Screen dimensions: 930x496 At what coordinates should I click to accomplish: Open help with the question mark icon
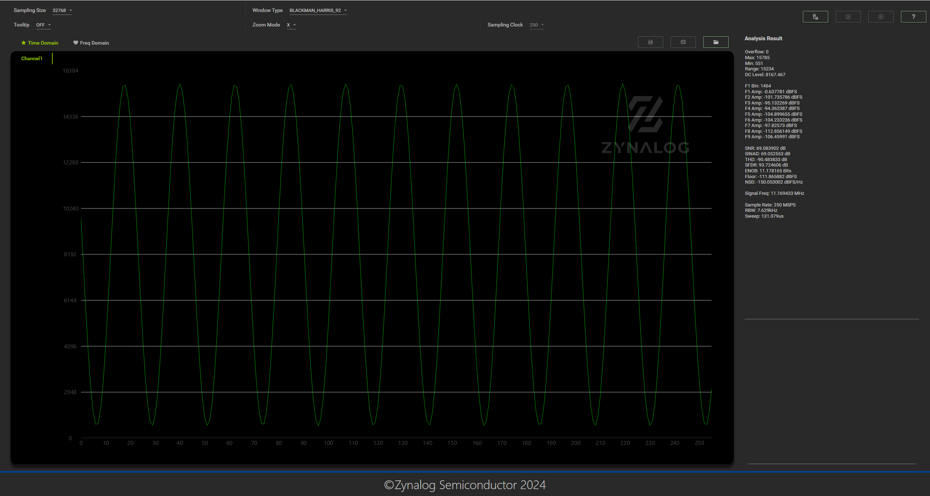(913, 17)
